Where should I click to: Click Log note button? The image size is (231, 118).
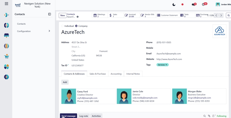click(x=84, y=116)
